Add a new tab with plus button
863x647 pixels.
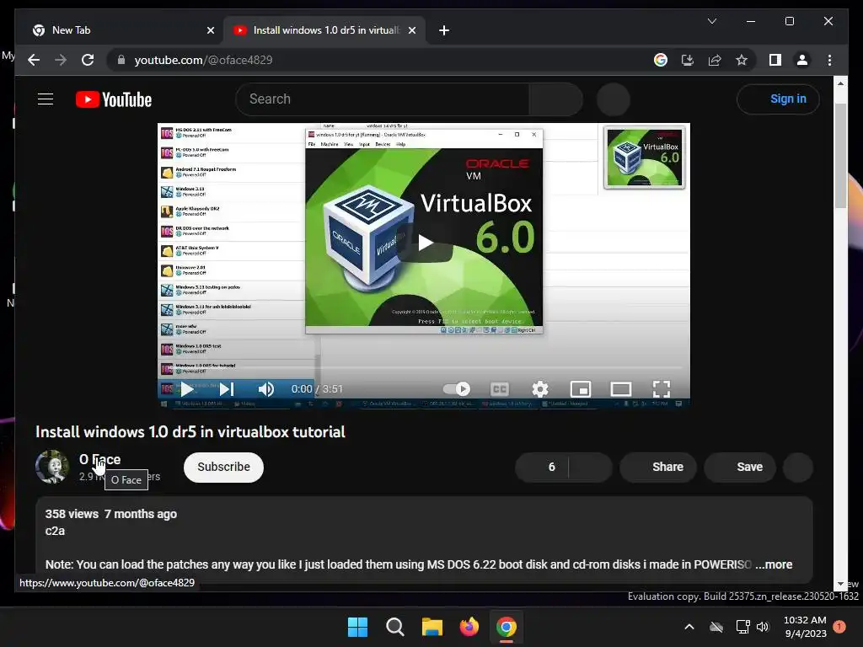click(x=444, y=30)
